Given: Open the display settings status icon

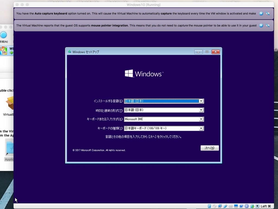Looking at the screenshot, I should tap(236, 206).
